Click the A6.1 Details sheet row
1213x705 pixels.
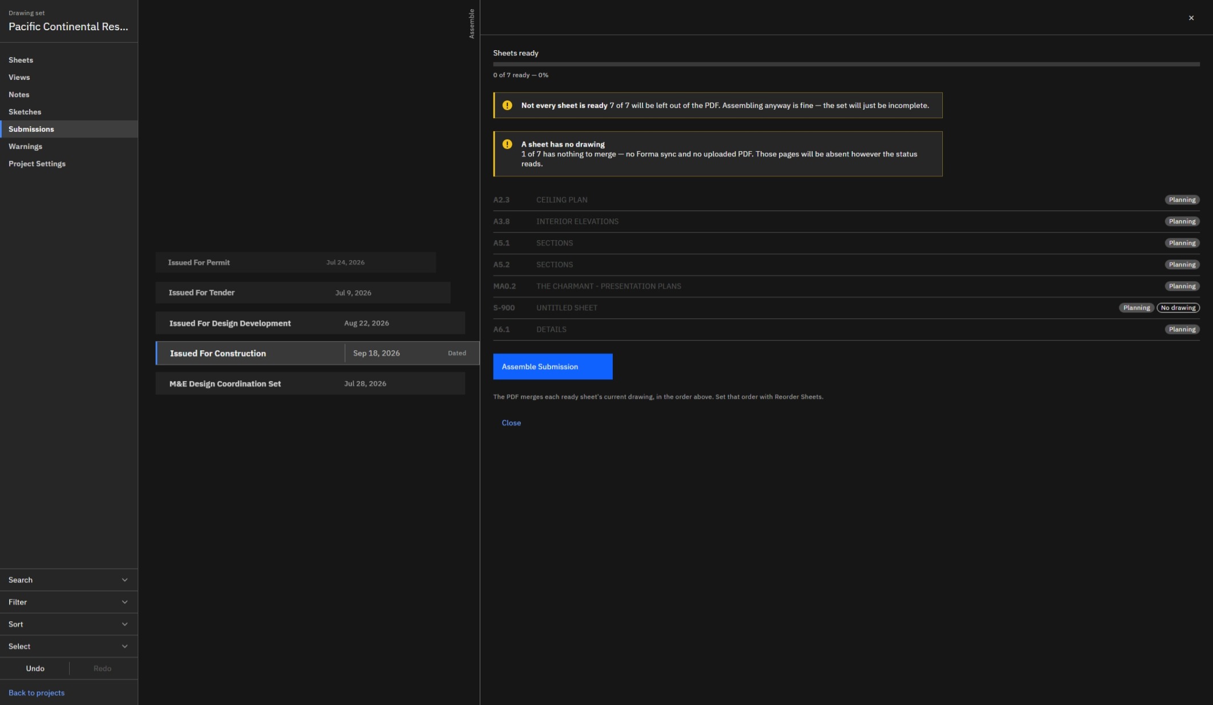[846, 330]
